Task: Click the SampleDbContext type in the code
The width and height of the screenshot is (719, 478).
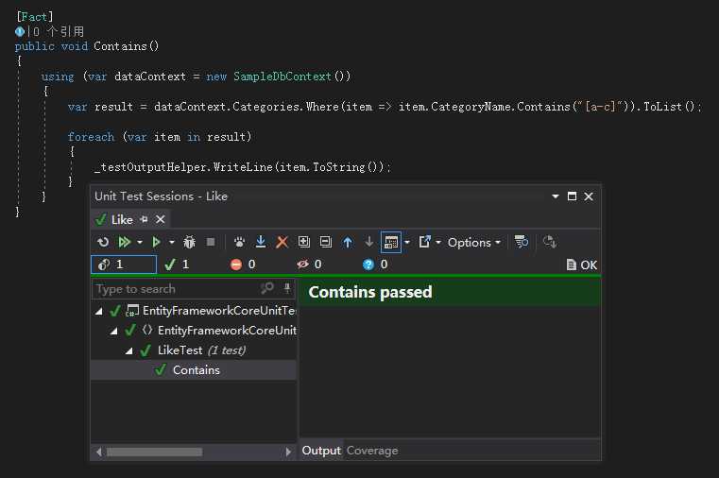Action: (282, 77)
